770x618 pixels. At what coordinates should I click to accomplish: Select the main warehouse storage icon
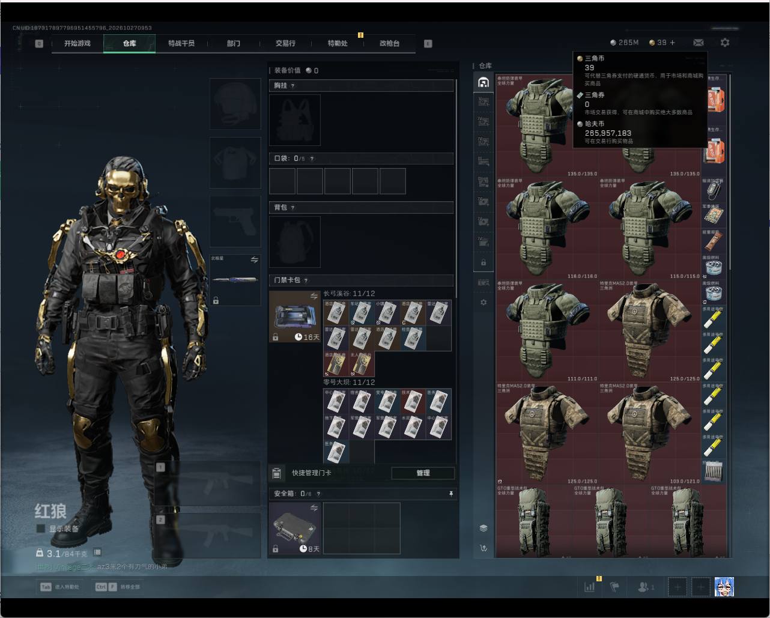coord(484,83)
